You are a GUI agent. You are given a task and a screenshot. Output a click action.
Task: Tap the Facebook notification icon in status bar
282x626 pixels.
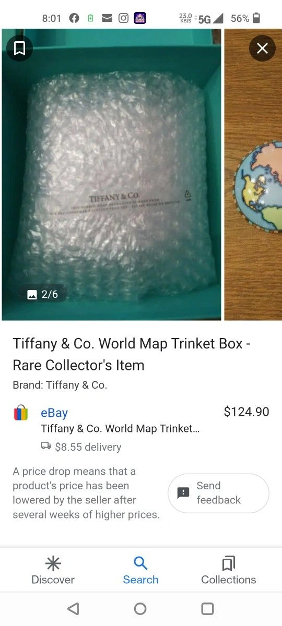tap(74, 18)
